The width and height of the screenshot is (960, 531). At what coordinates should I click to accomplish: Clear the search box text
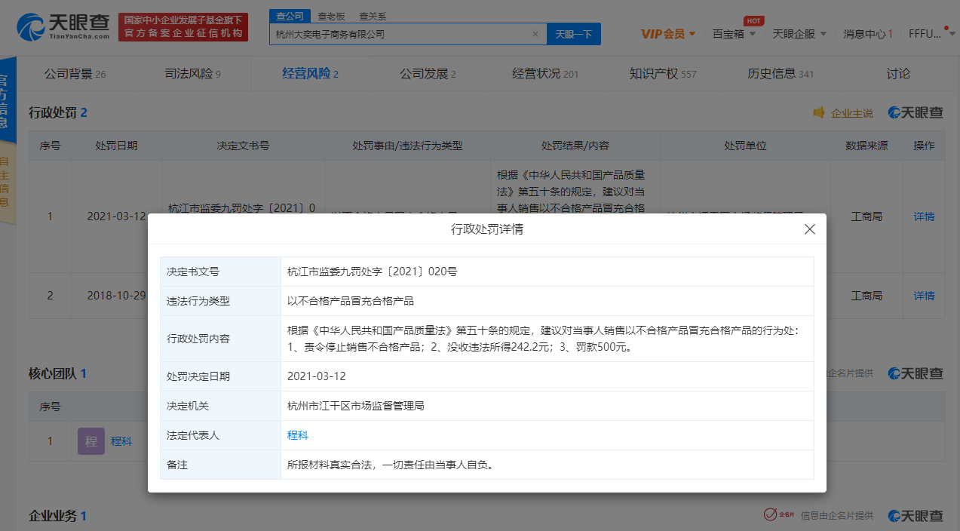point(535,34)
